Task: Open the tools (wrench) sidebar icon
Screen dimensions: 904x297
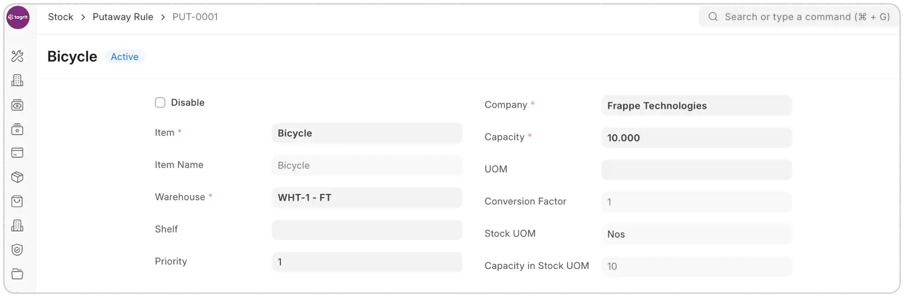Action: 17,56
